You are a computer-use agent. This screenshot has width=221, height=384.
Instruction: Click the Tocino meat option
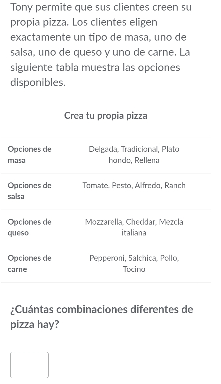tap(134, 269)
